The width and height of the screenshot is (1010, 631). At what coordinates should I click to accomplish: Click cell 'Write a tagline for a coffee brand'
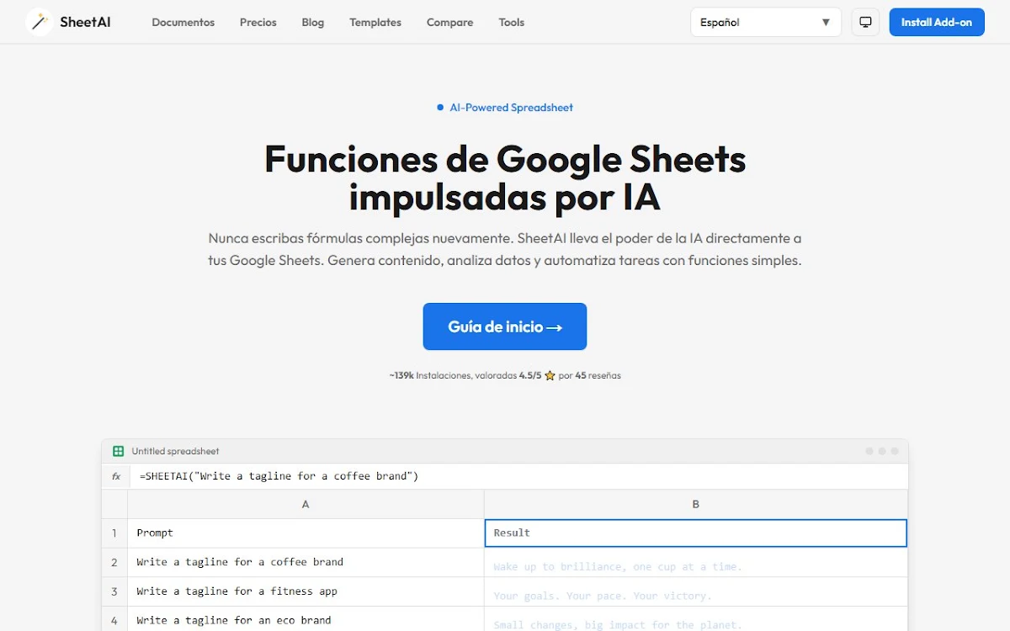(x=306, y=562)
